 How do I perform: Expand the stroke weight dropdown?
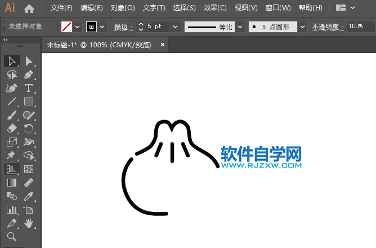pos(175,27)
